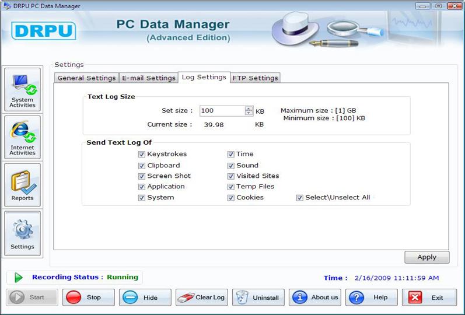Toggle the Temp Files checkbox
Viewport: 465px width, 315px height.
(230, 187)
